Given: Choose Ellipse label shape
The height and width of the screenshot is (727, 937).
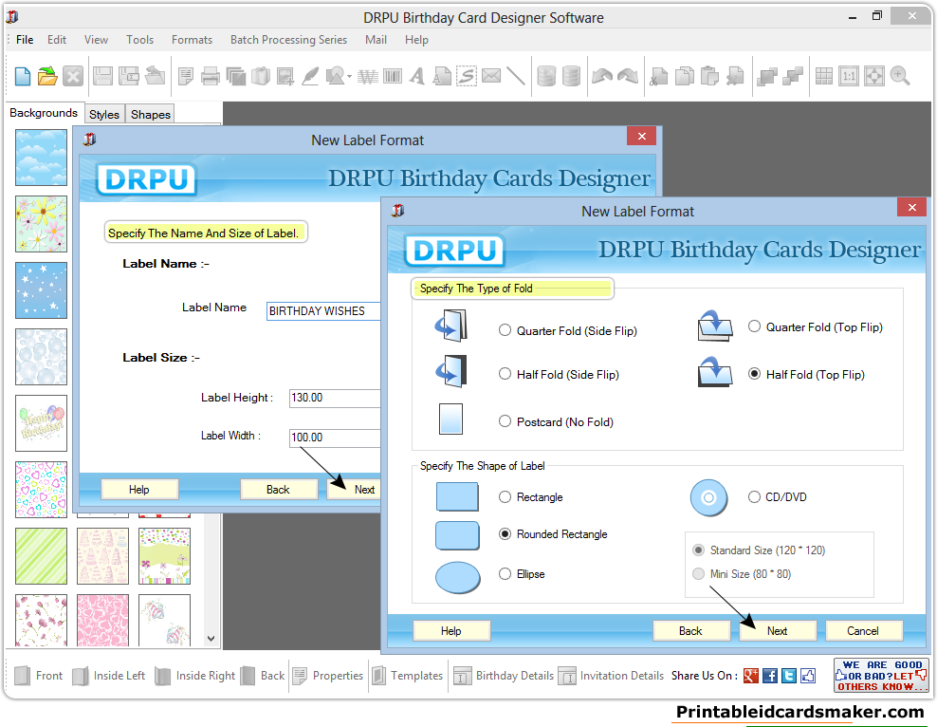Looking at the screenshot, I should point(505,574).
